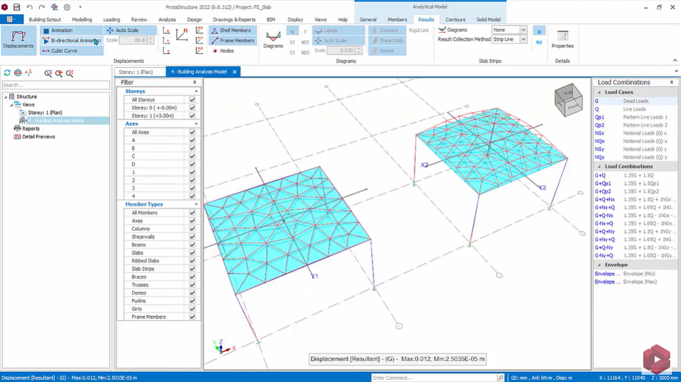The width and height of the screenshot is (681, 382).
Task: Collapse the Storeys filter section
Action: point(196,91)
